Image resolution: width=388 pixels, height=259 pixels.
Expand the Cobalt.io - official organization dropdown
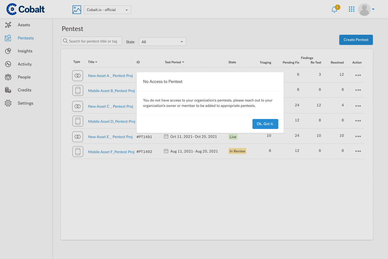pos(107,10)
